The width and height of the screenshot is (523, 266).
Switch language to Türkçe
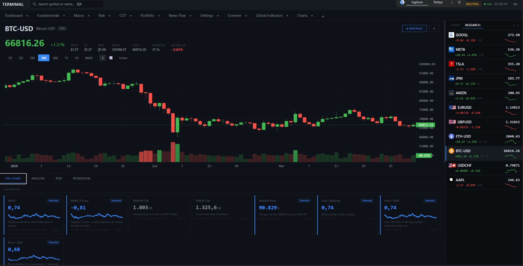click(x=438, y=2)
